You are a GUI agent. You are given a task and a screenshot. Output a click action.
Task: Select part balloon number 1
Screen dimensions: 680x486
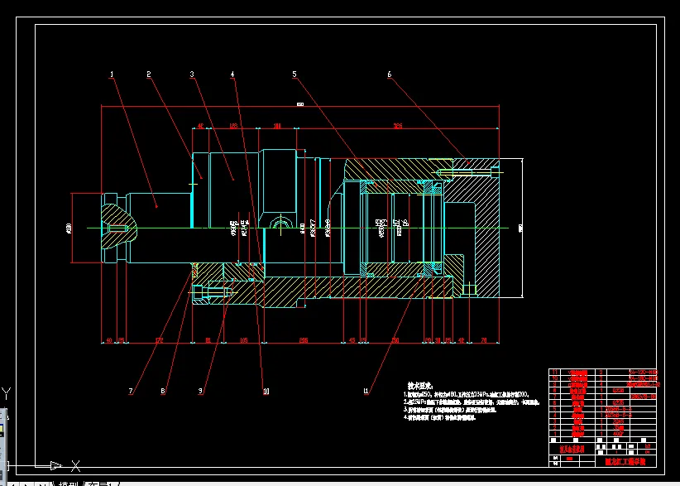coord(112,75)
